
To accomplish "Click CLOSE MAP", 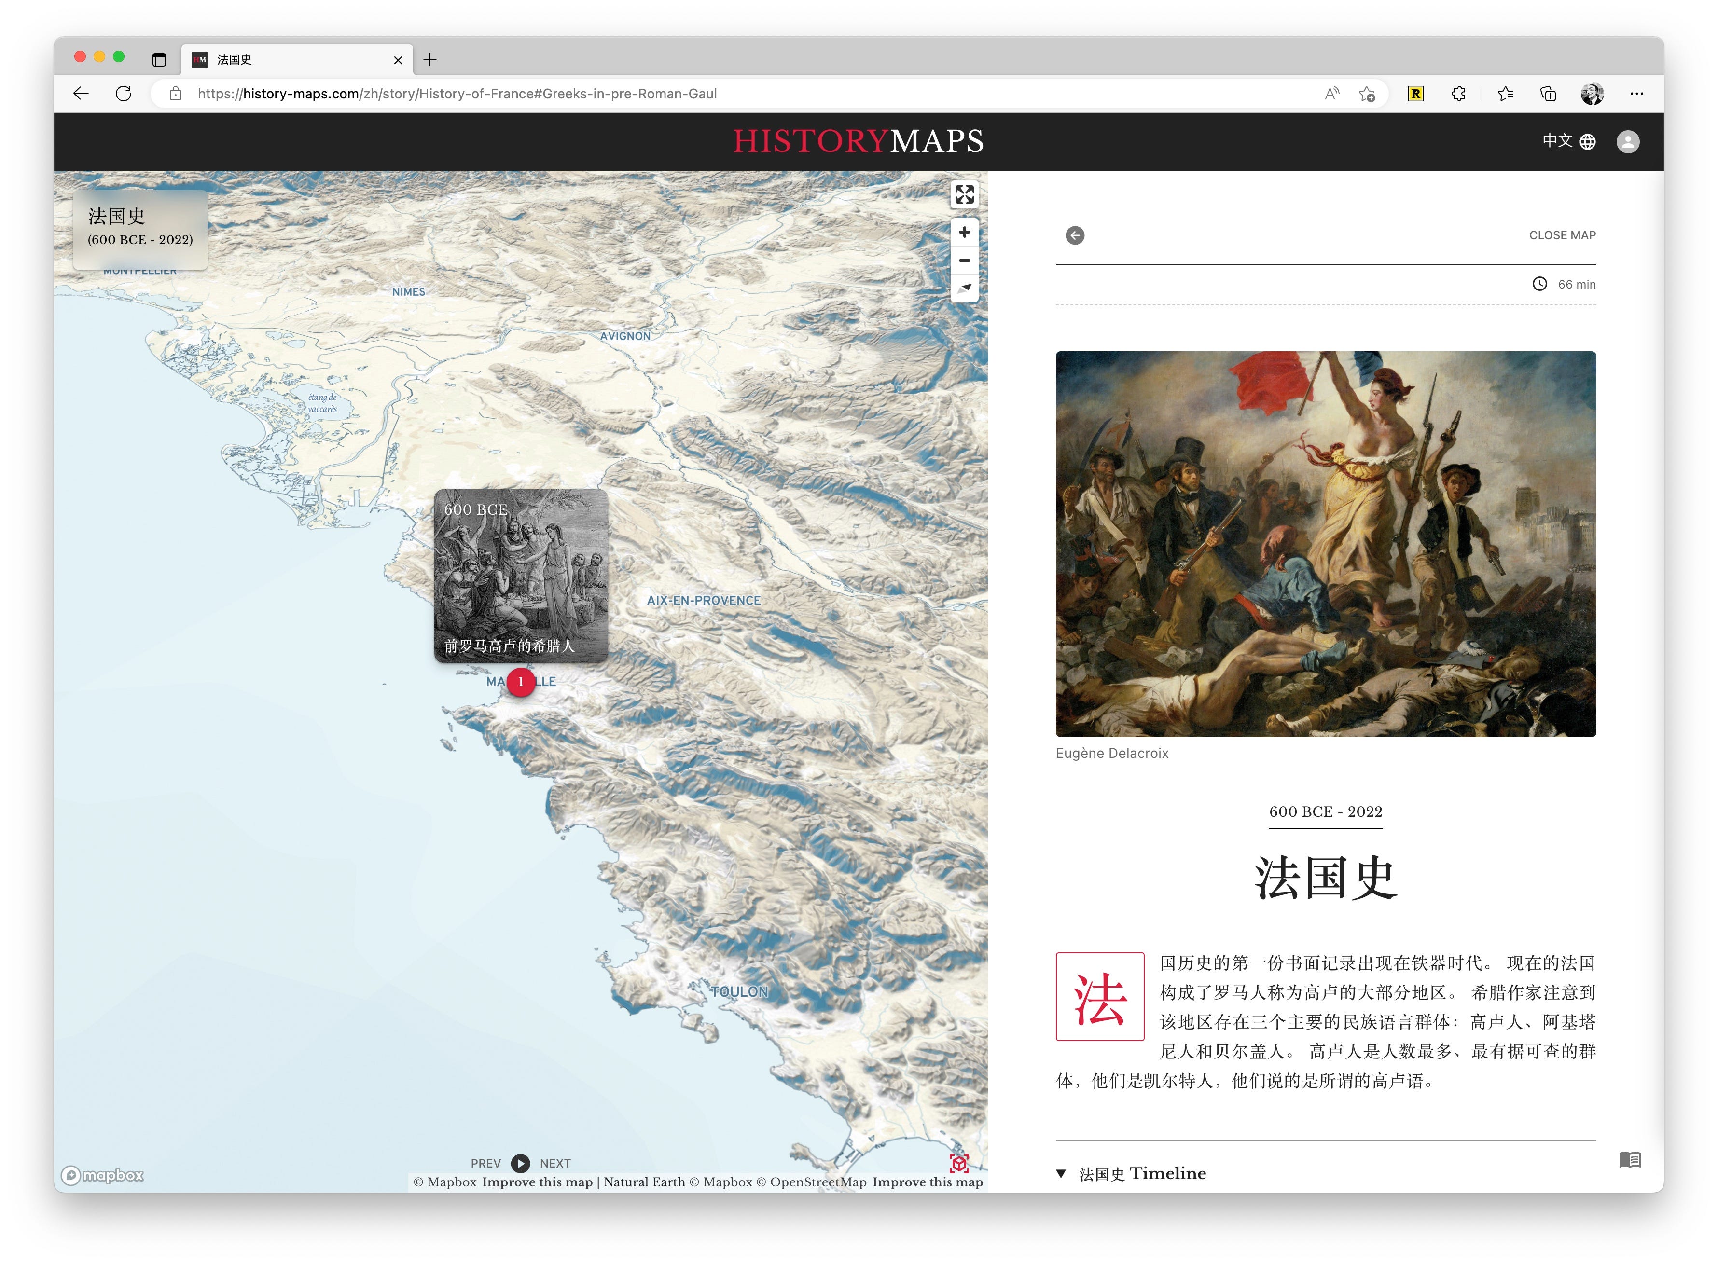I will click(x=1563, y=235).
